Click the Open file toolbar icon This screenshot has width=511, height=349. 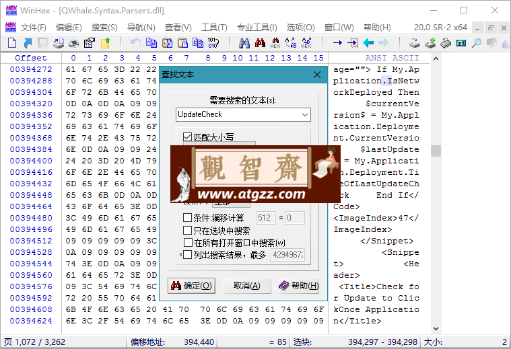(28, 42)
